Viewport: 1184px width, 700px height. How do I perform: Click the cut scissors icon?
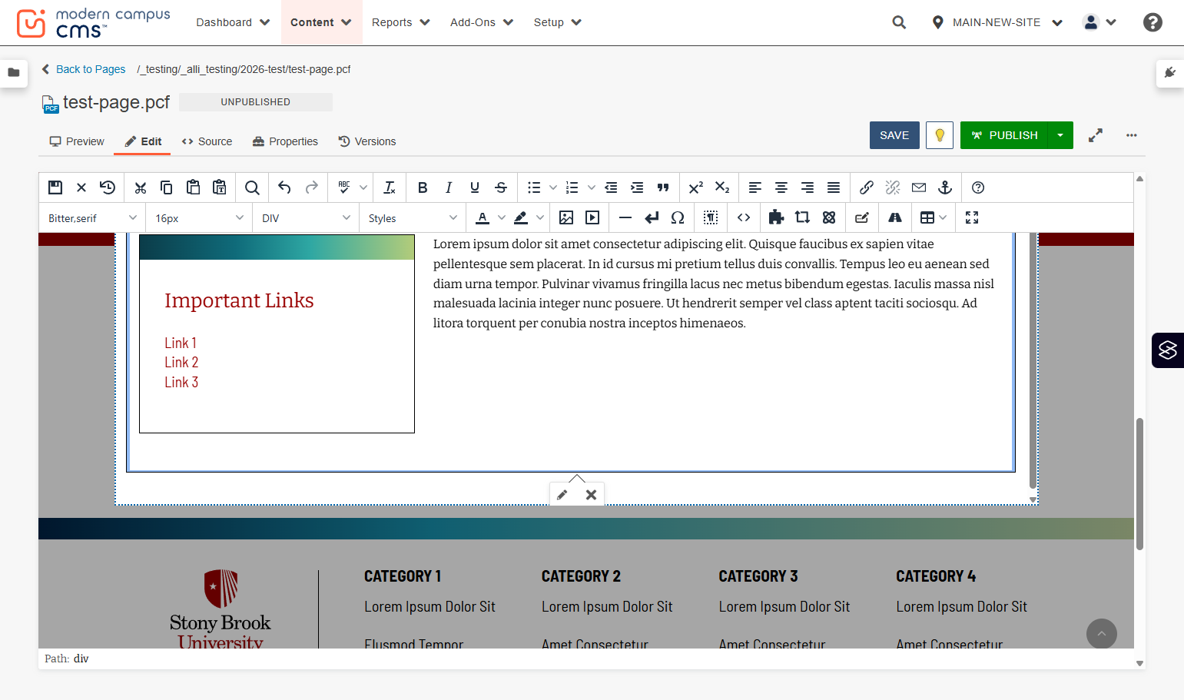point(140,187)
